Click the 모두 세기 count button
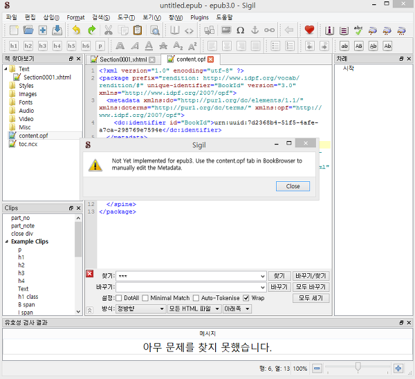The image size is (415, 379). pos(311,298)
